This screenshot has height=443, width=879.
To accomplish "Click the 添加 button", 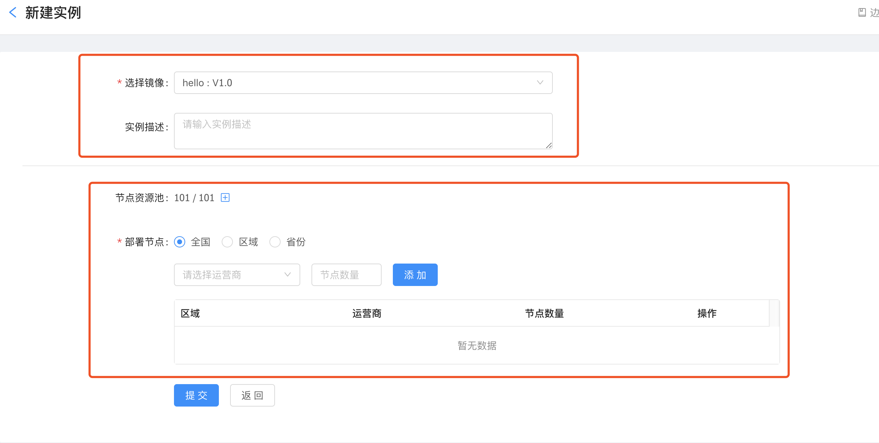I will (415, 275).
